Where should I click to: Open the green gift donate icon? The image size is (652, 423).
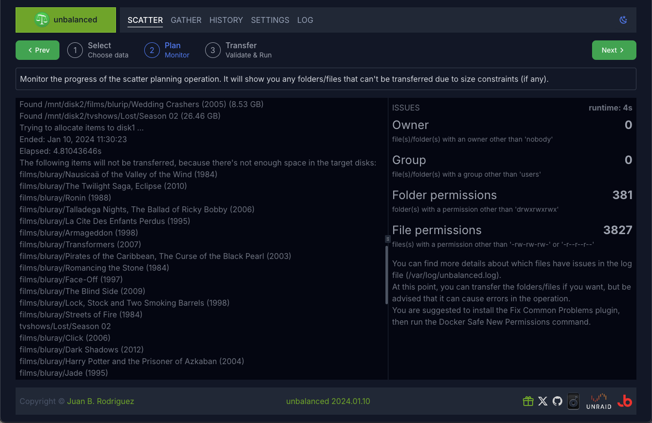pos(528,401)
